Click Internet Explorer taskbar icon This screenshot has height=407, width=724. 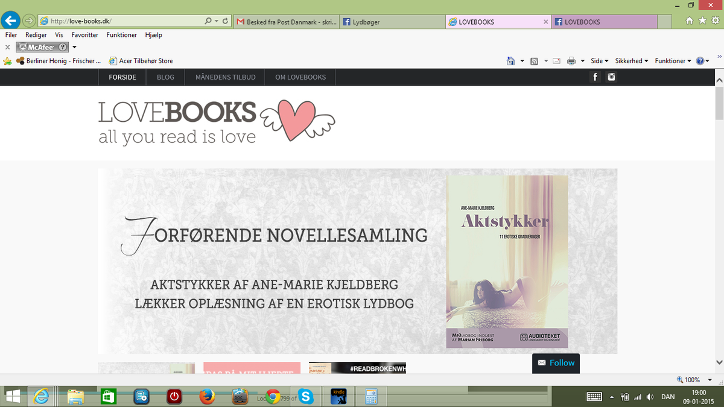click(x=42, y=397)
